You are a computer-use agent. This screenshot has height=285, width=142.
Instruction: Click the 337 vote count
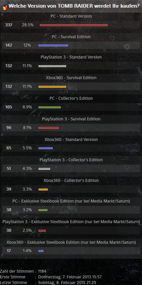[x=9, y=25]
